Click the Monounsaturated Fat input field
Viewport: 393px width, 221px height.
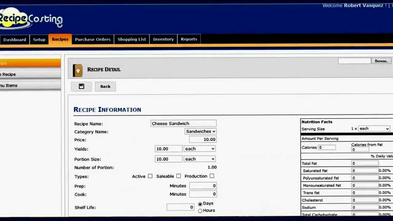[x=365, y=185]
